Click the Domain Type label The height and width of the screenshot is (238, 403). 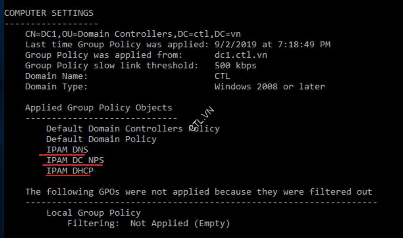pos(57,86)
